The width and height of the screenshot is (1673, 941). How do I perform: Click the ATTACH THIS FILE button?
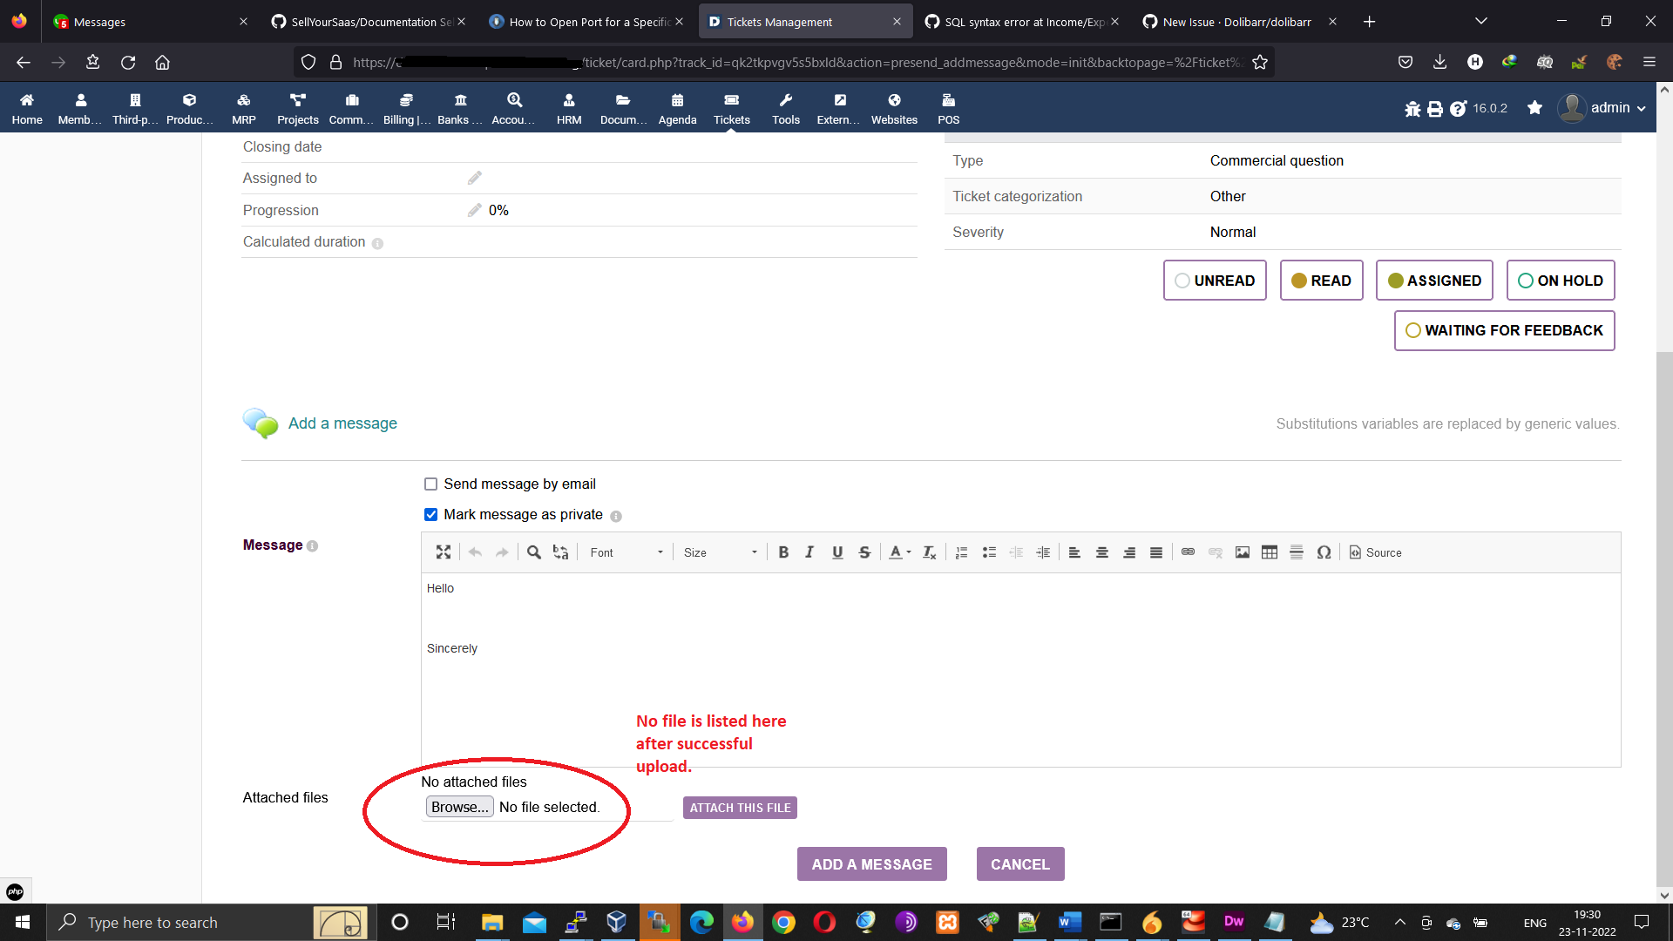tap(739, 808)
